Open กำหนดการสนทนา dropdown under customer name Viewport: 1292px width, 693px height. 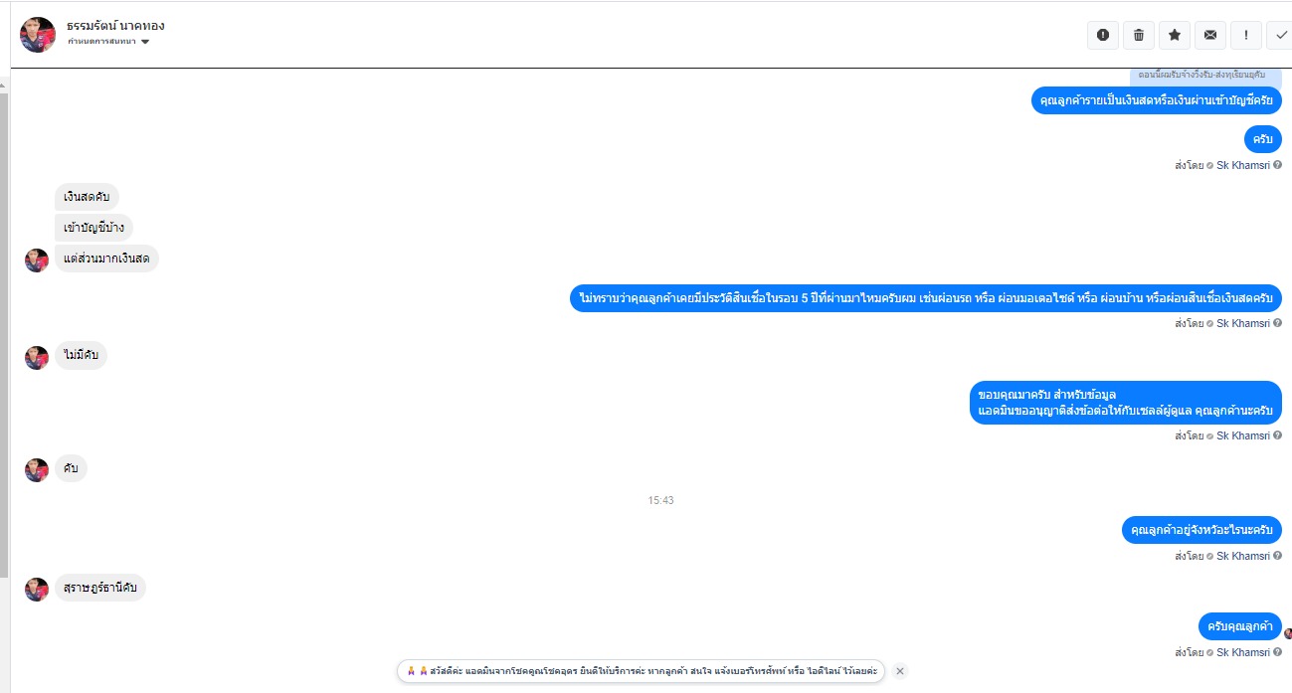coord(109,42)
